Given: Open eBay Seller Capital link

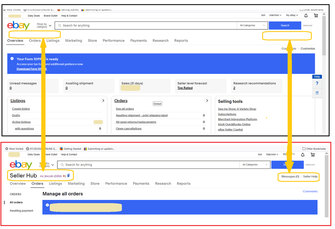Looking at the screenshot, I should (x=230, y=129).
